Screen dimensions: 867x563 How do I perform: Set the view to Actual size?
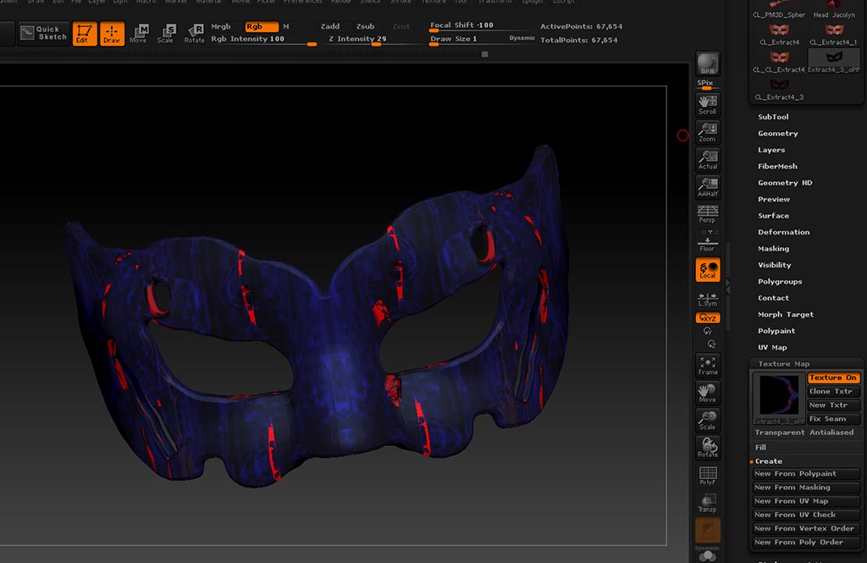708,159
